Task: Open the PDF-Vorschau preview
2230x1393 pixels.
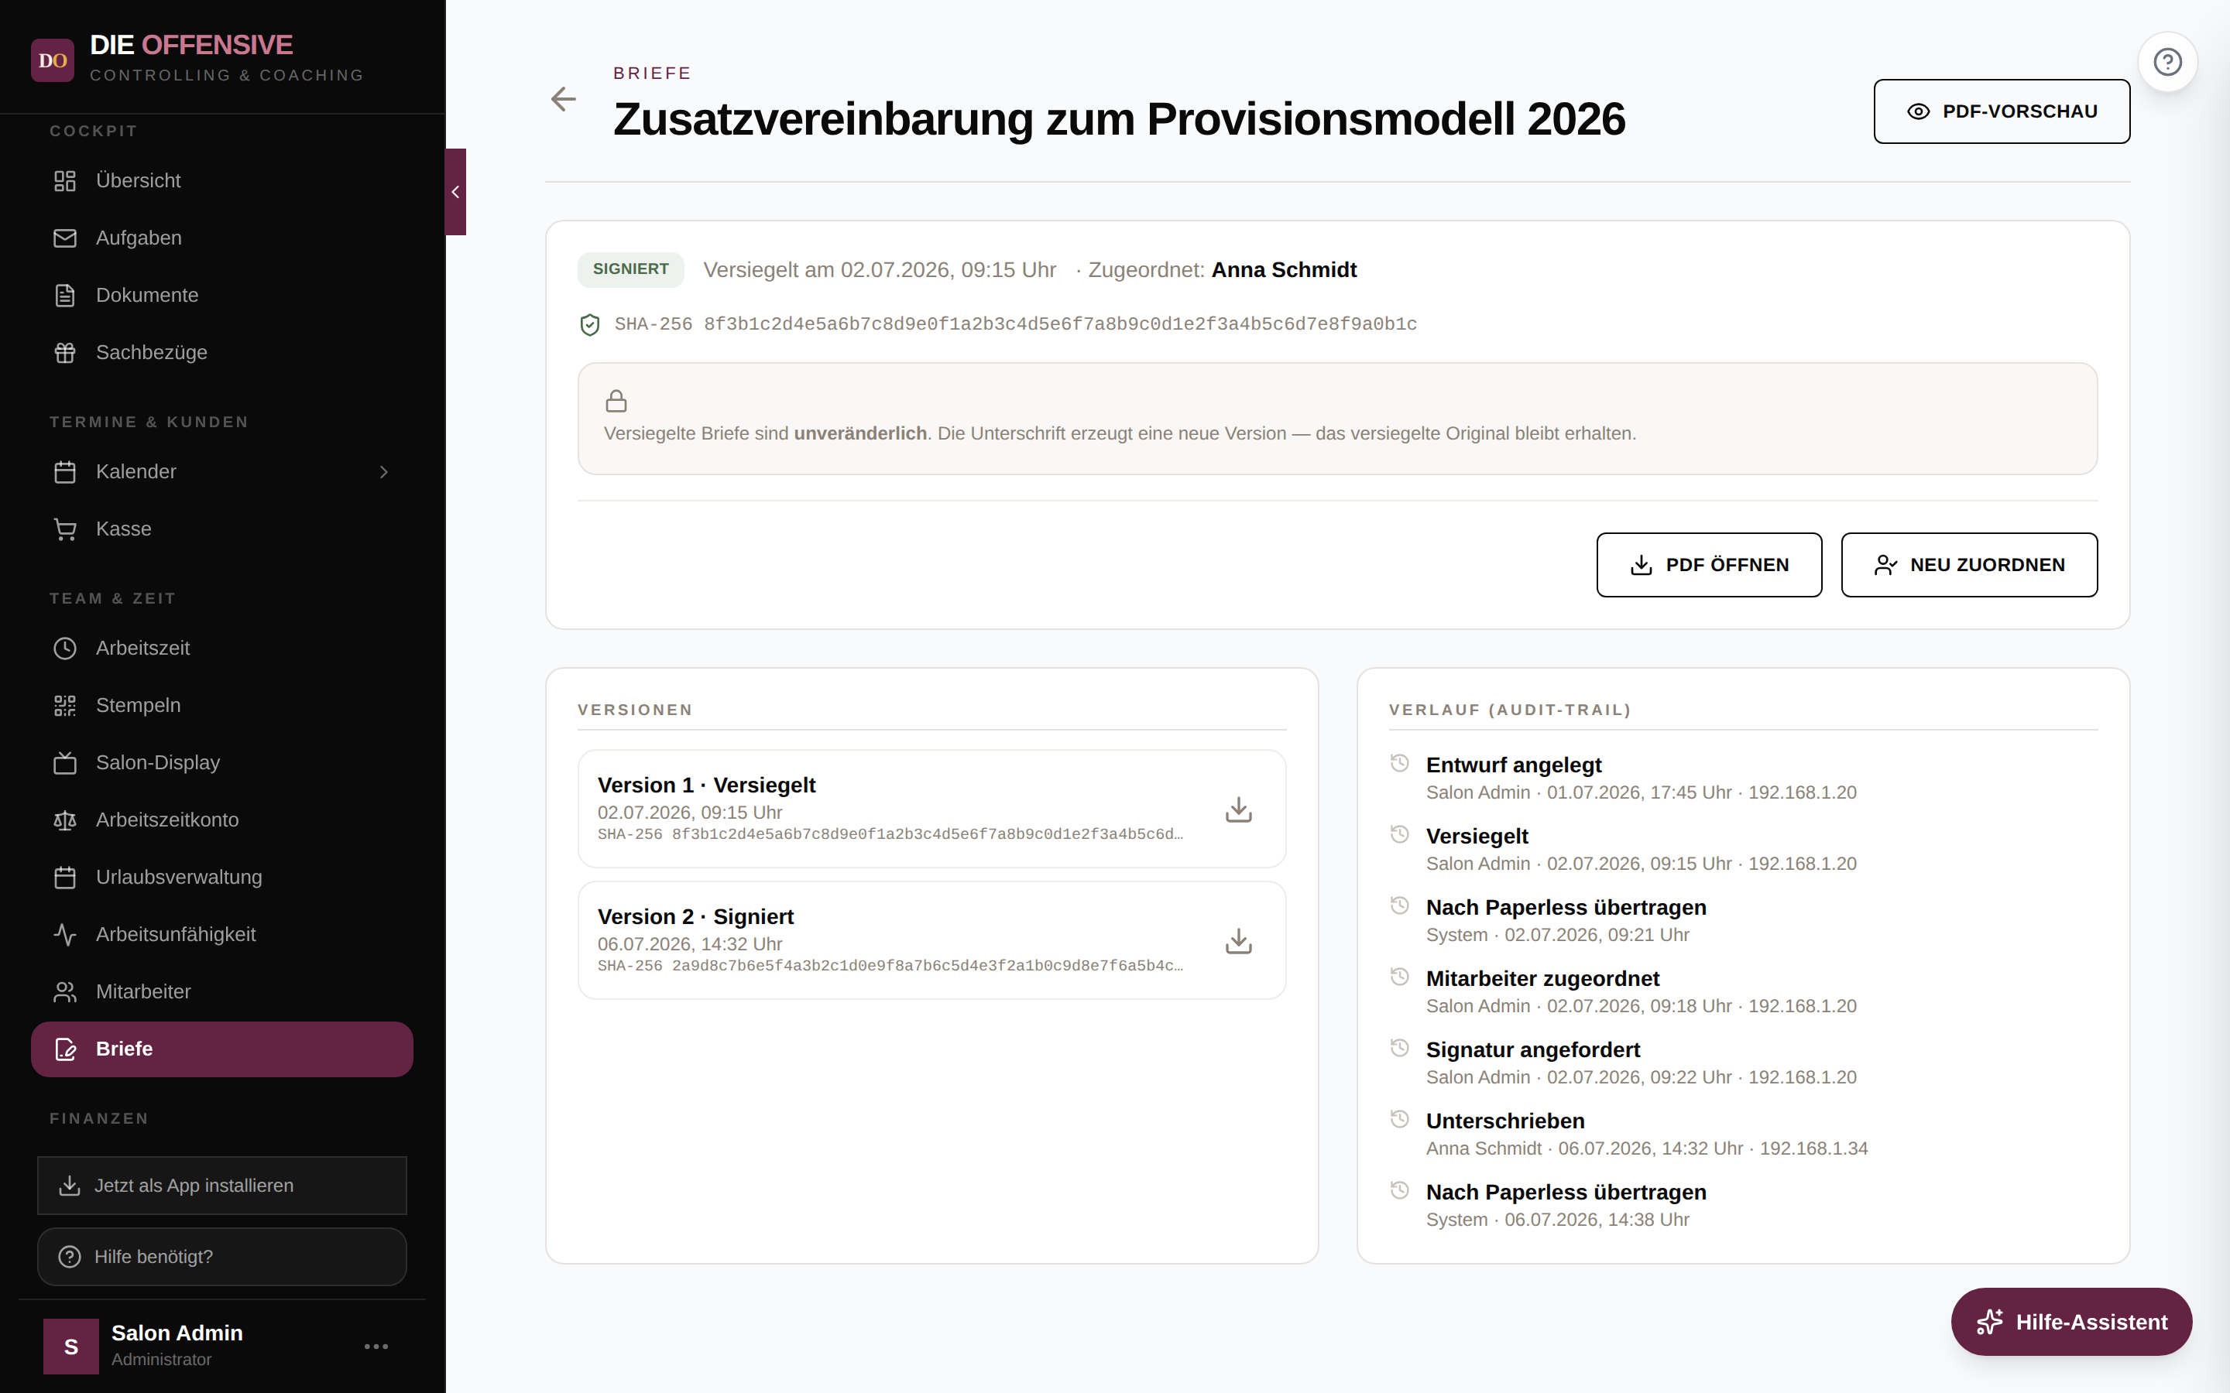Action: pos(2002,111)
